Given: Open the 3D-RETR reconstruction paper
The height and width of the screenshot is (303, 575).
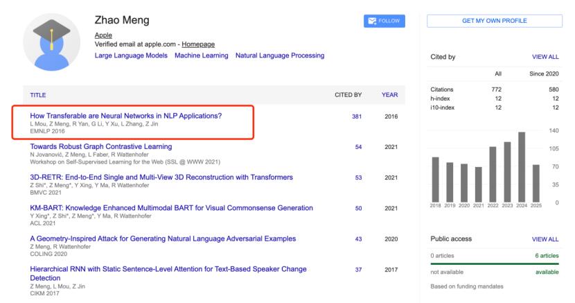Looking at the screenshot, I should [161, 178].
